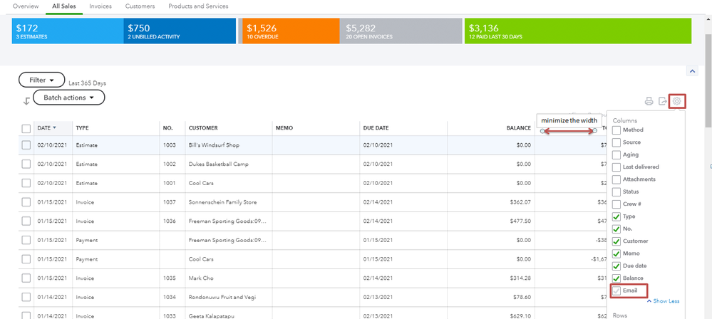Screen dimensions: 712x319
Task: Select the $3,136 Paid Last 30 Days bar
Action: (577, 31)
